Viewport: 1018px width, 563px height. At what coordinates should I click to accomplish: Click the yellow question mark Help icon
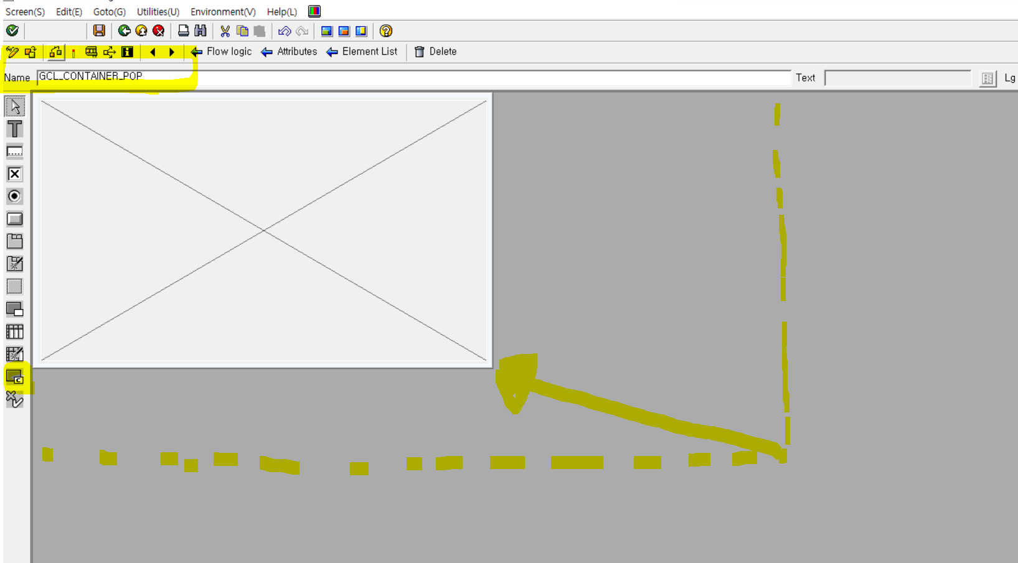[x=386, y=30]
